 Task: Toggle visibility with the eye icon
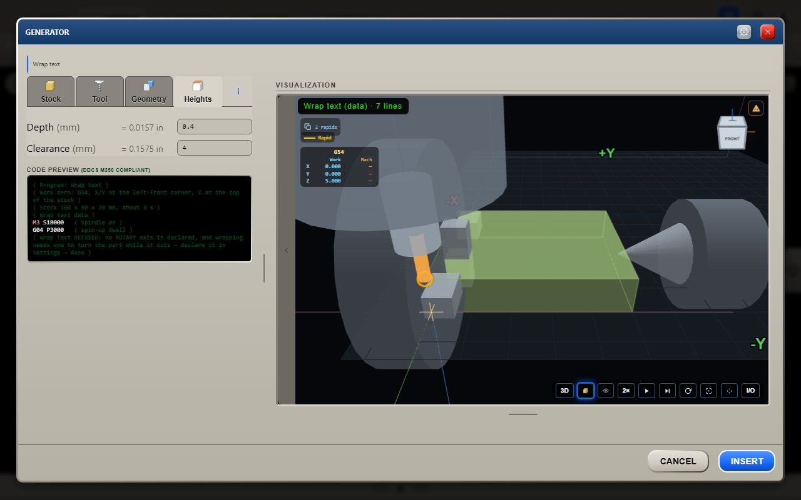(606, 391)
